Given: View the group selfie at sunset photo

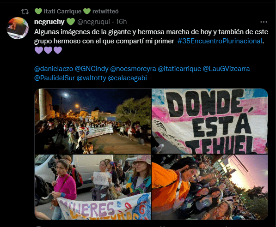Looking at the screenshot, I should (x=209, y=187).
